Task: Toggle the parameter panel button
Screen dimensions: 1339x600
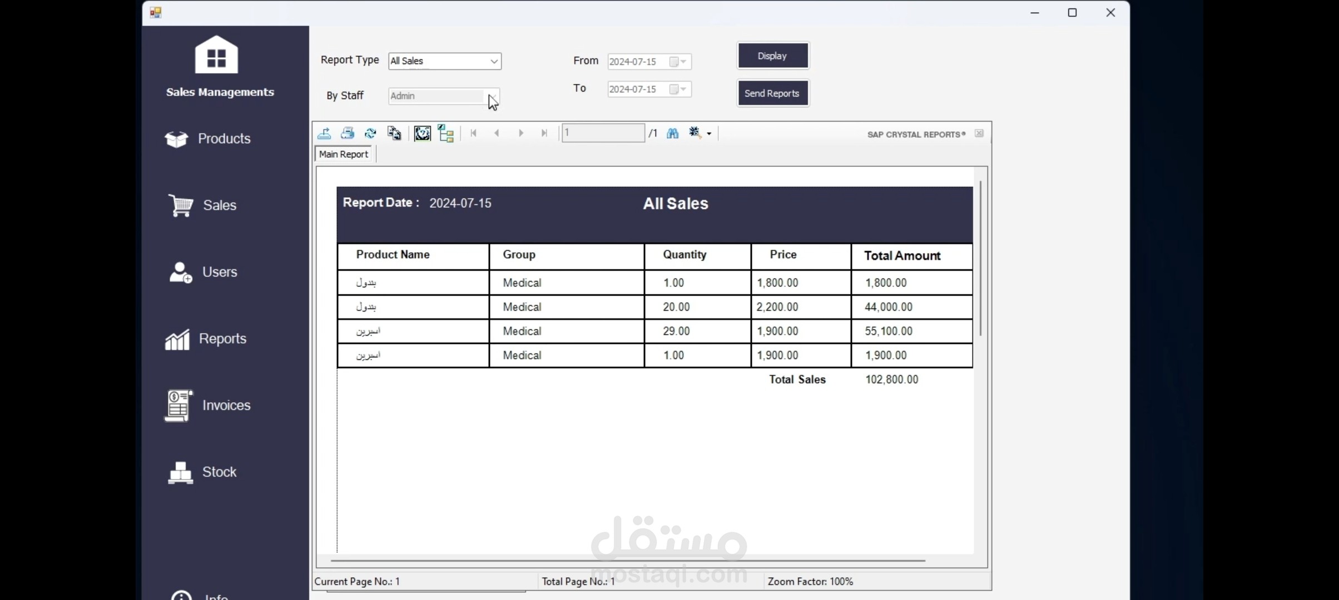Action: (422, 133)
